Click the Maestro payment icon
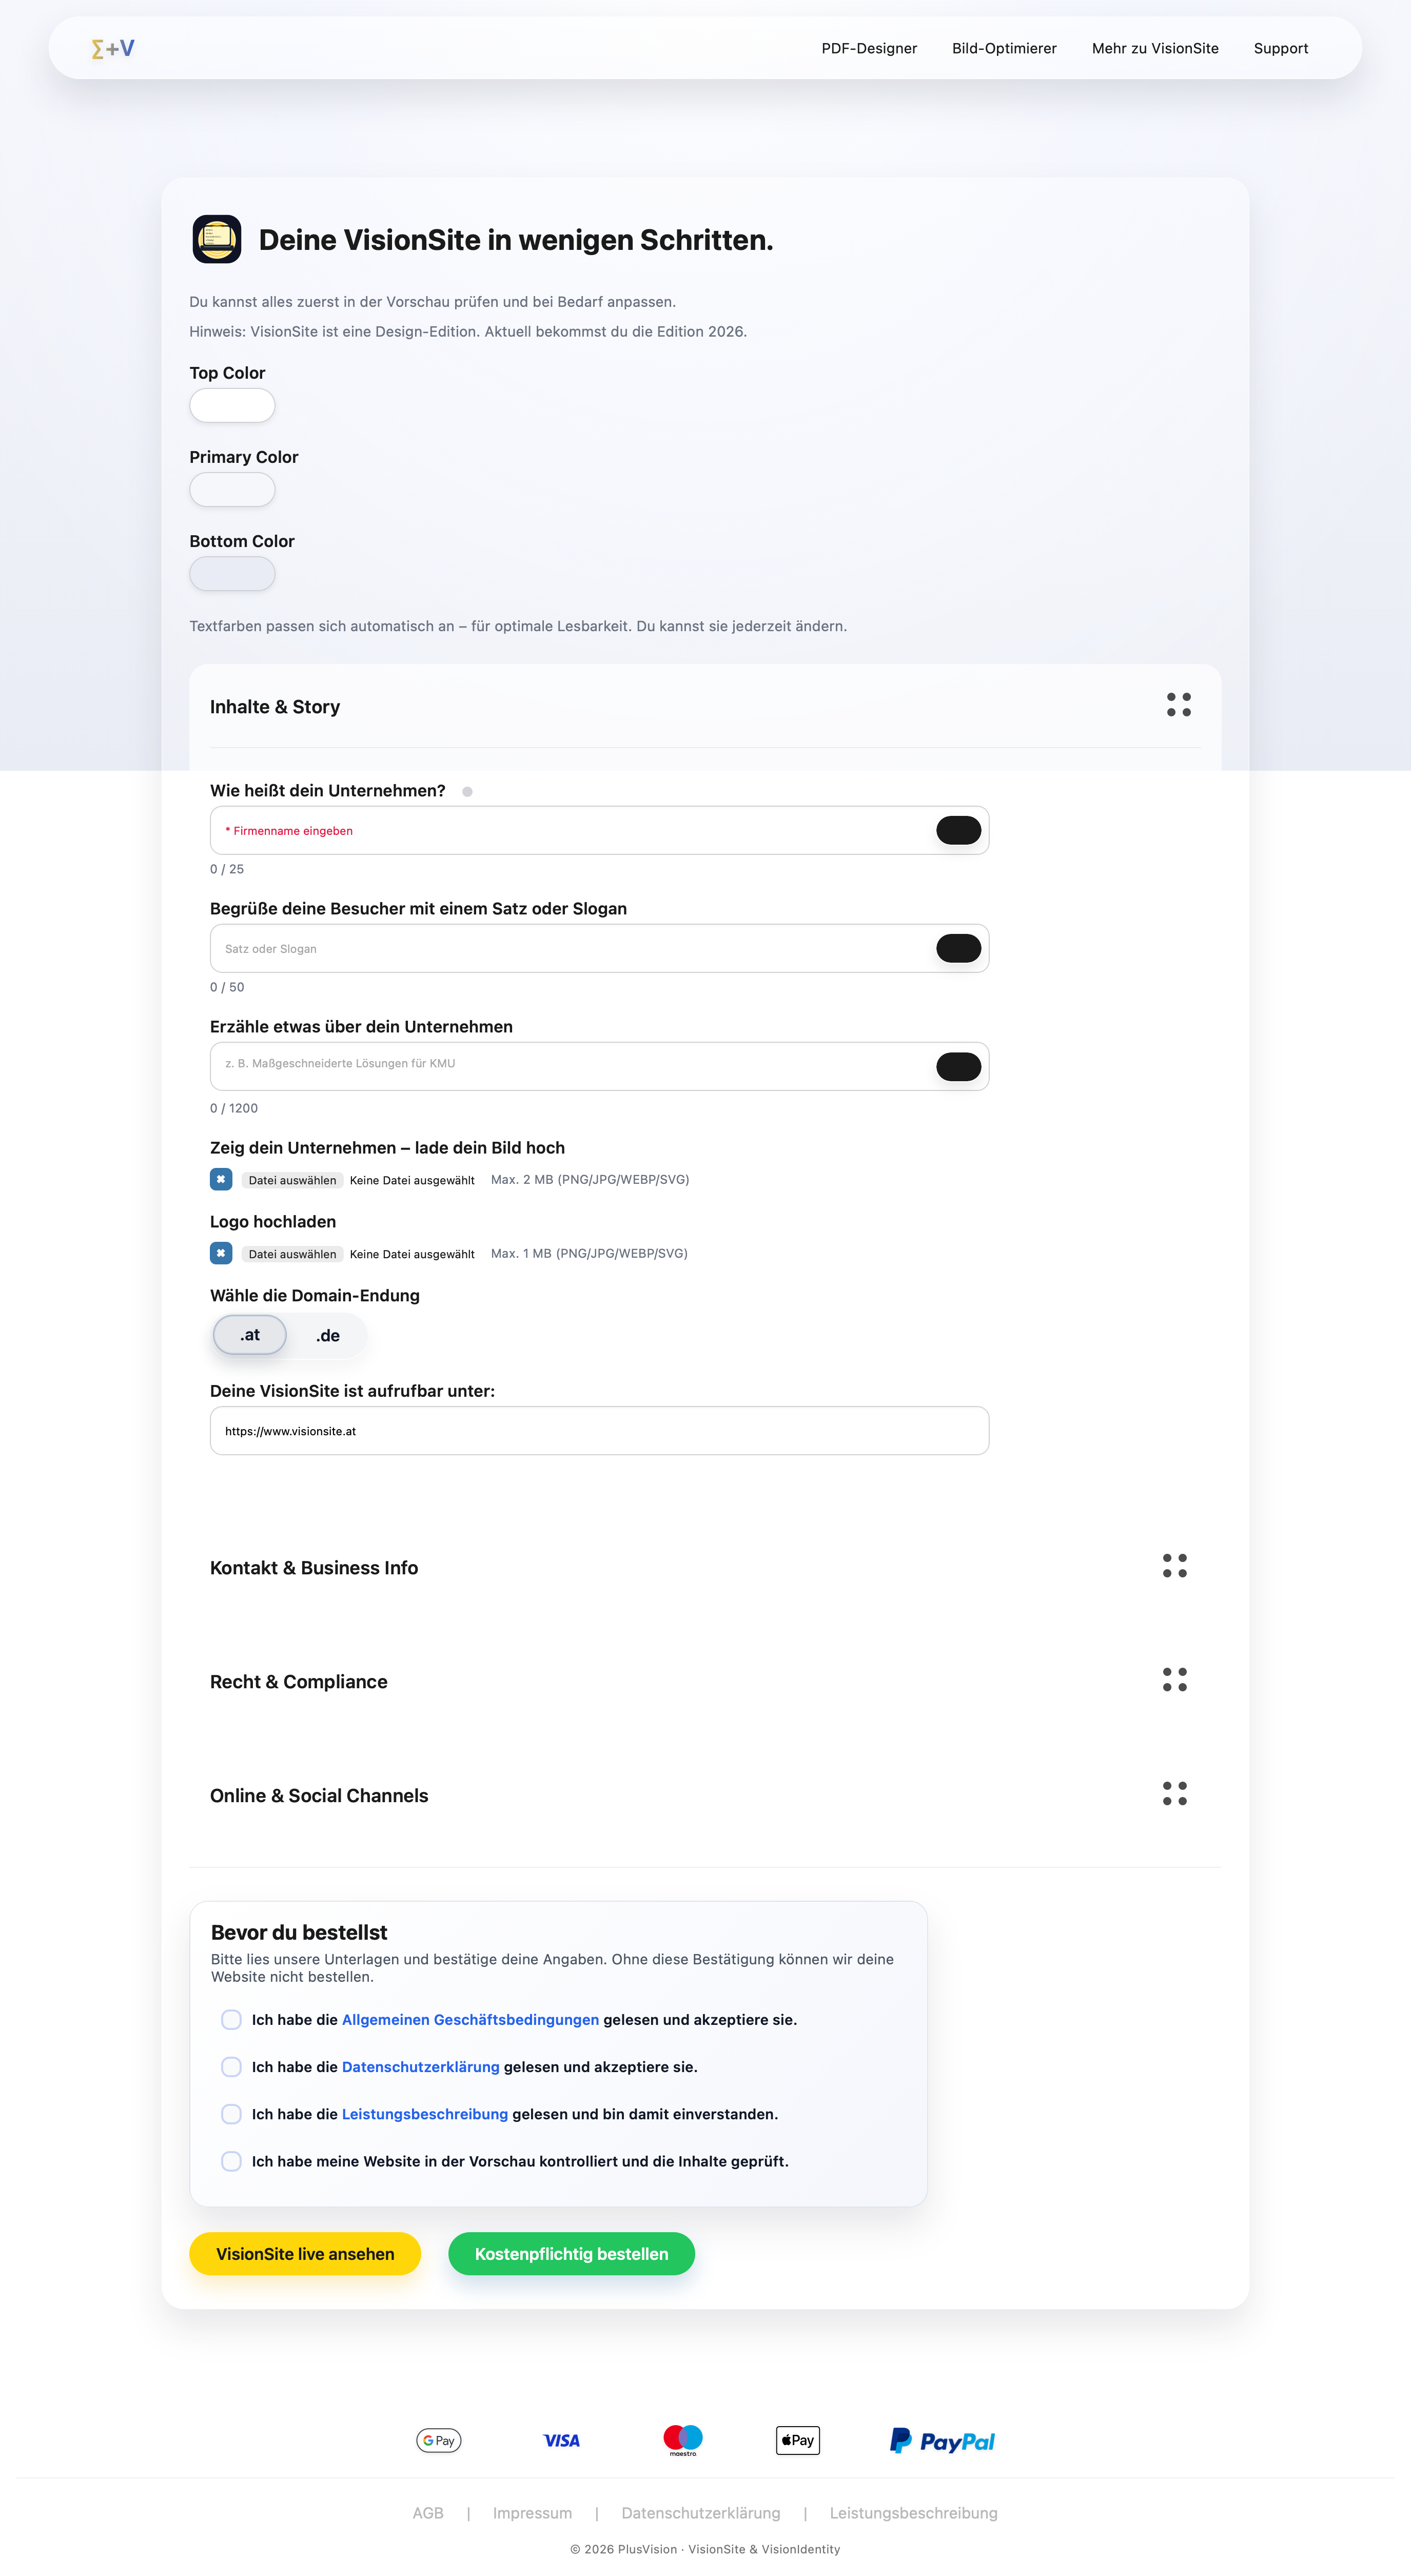 (684, 2440)
